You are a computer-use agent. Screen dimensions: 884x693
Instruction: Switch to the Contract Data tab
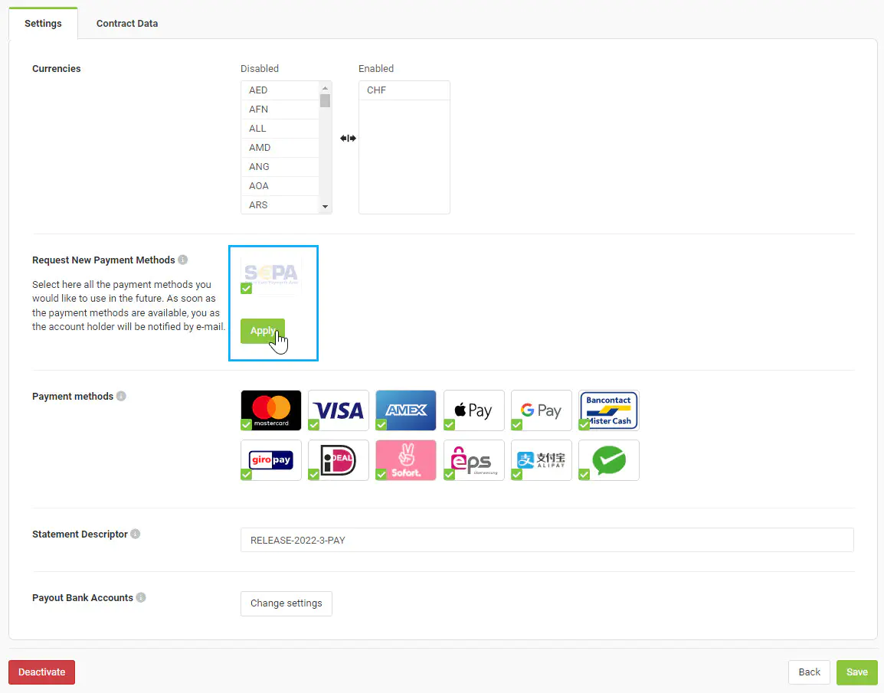point(127,23)
